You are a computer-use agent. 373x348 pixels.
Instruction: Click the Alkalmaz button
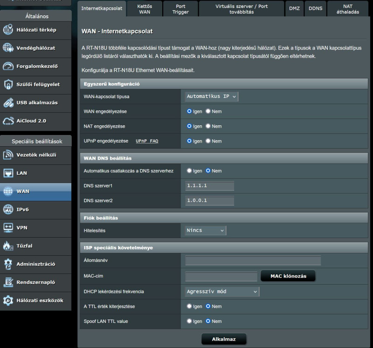[x=223, y=339]
